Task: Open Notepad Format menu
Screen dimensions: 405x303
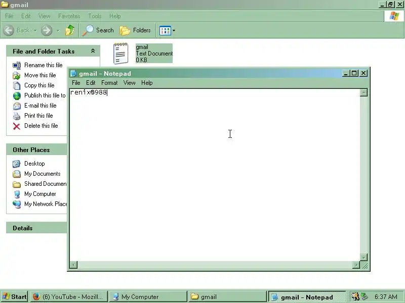Action: point(109,83)
